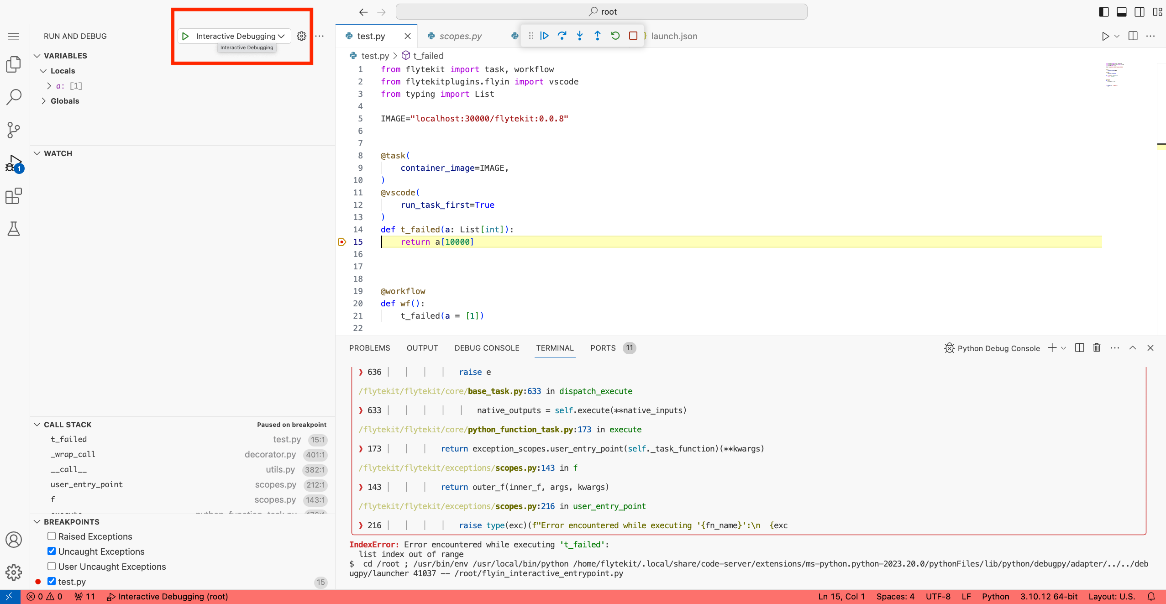Click the debug Restart icon
This screenshot has width=1166, height=604.
pyautogui.click(x=615, y=36)
